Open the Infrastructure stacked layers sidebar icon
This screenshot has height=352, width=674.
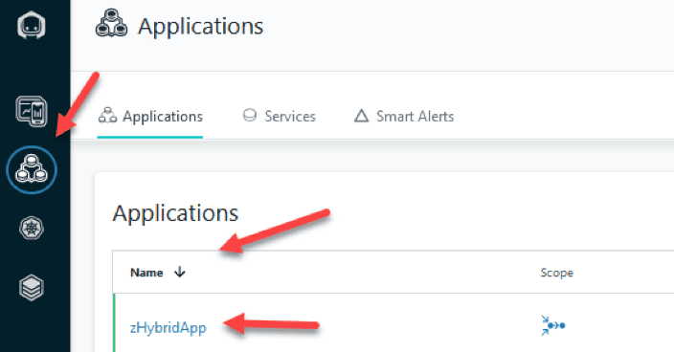tap(32, 287)
